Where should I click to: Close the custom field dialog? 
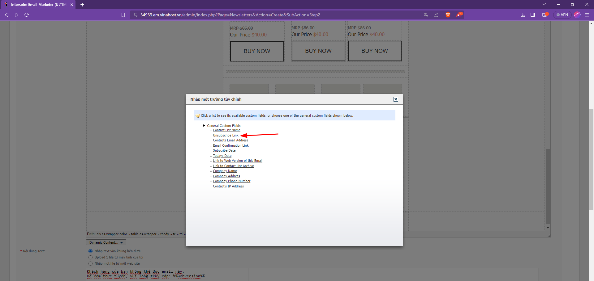pyautogui.click(x=396, y=99)
